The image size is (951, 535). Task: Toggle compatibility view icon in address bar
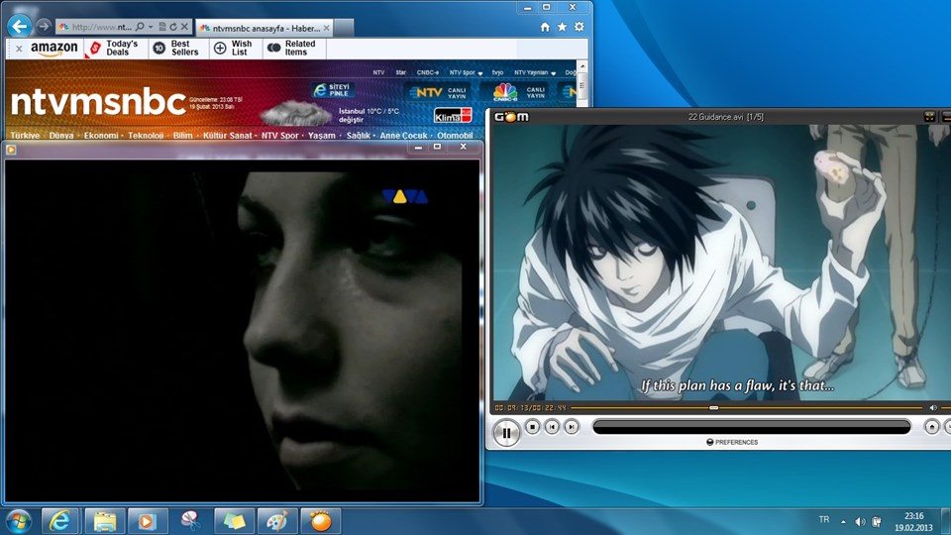point(161,27)
